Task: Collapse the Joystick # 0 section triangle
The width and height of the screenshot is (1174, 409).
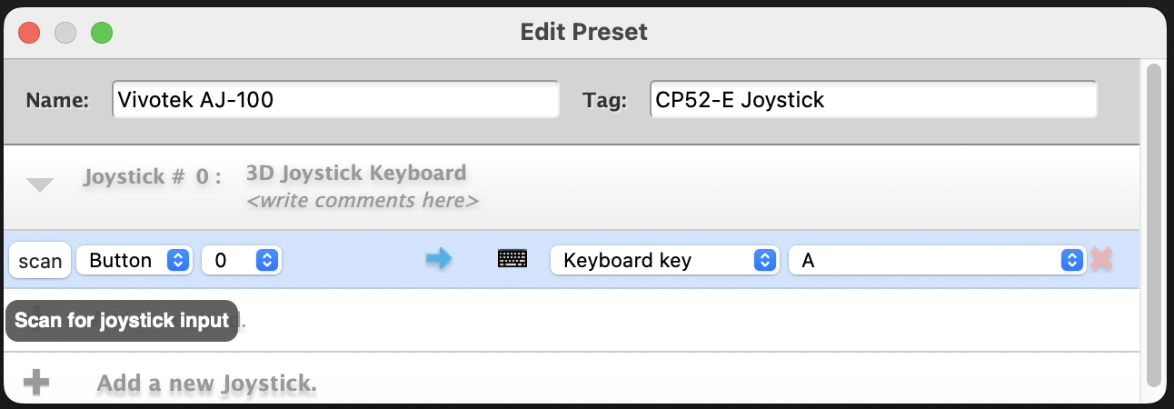Action: coord(40,185)
